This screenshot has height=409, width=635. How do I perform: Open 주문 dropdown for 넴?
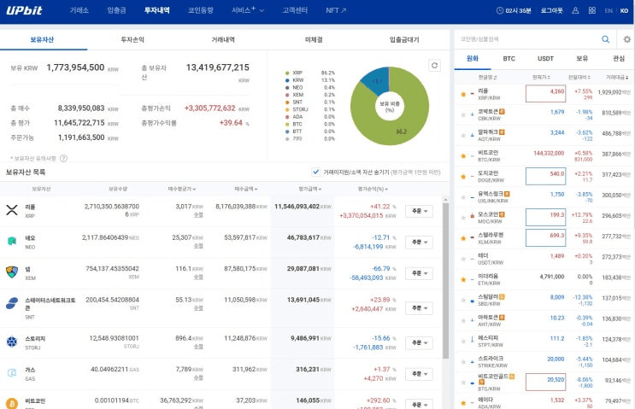[419, 273]
